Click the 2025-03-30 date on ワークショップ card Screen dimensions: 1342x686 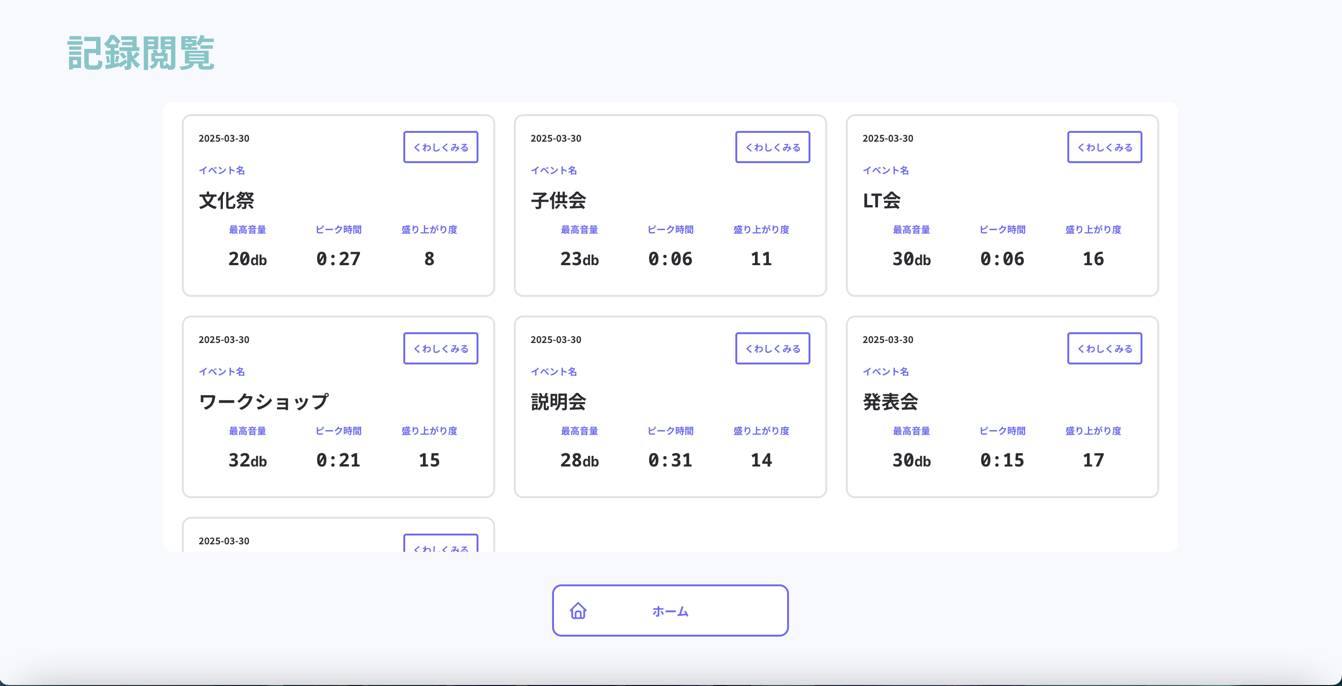(x=224, y=340)
